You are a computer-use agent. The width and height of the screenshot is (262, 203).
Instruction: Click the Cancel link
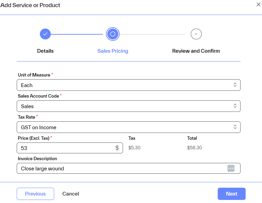[71, 194]
